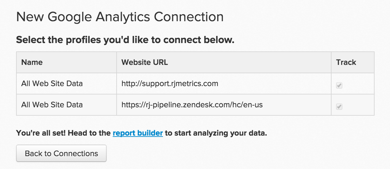Click All Web Site Data in zendesk row
Image resolution: width=390 pixels, height=169 pixels.
[x=52, y=105]
